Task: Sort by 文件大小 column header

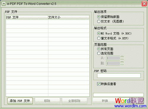Action: (69, 17)
